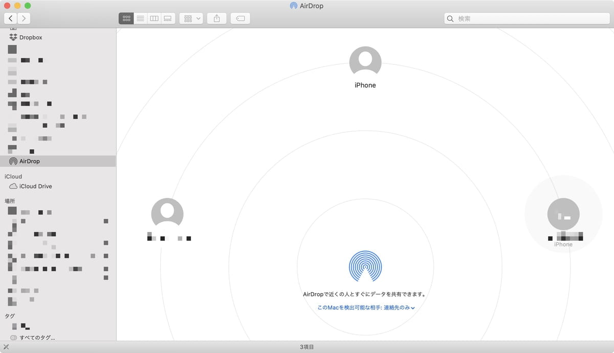Show all tags via すべてのタグ…

[x=33, y=338]
